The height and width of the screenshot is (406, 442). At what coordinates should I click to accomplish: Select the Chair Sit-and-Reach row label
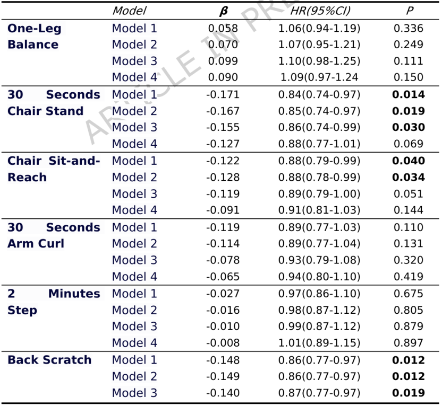[53, 169]
